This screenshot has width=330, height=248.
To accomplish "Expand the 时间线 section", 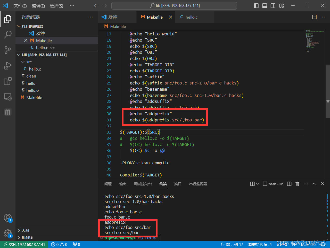I will click(57, 238).
